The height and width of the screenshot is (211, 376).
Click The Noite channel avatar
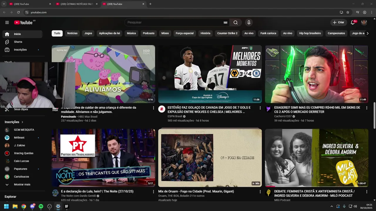point(55,193)
